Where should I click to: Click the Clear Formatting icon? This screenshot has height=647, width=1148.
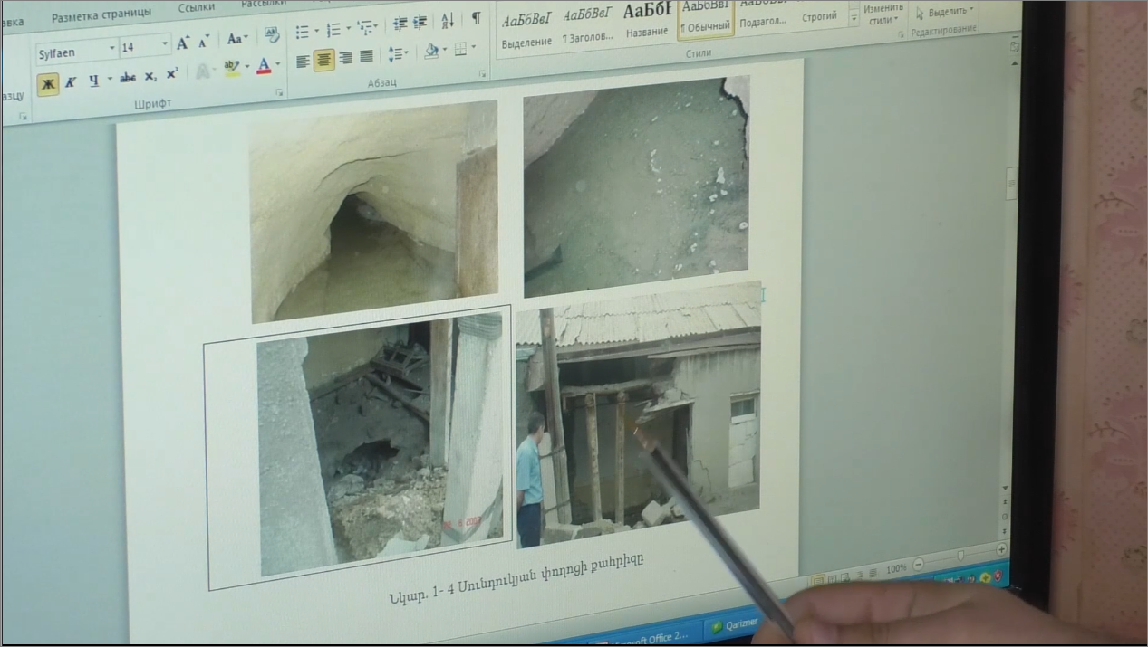click(272, 36)
